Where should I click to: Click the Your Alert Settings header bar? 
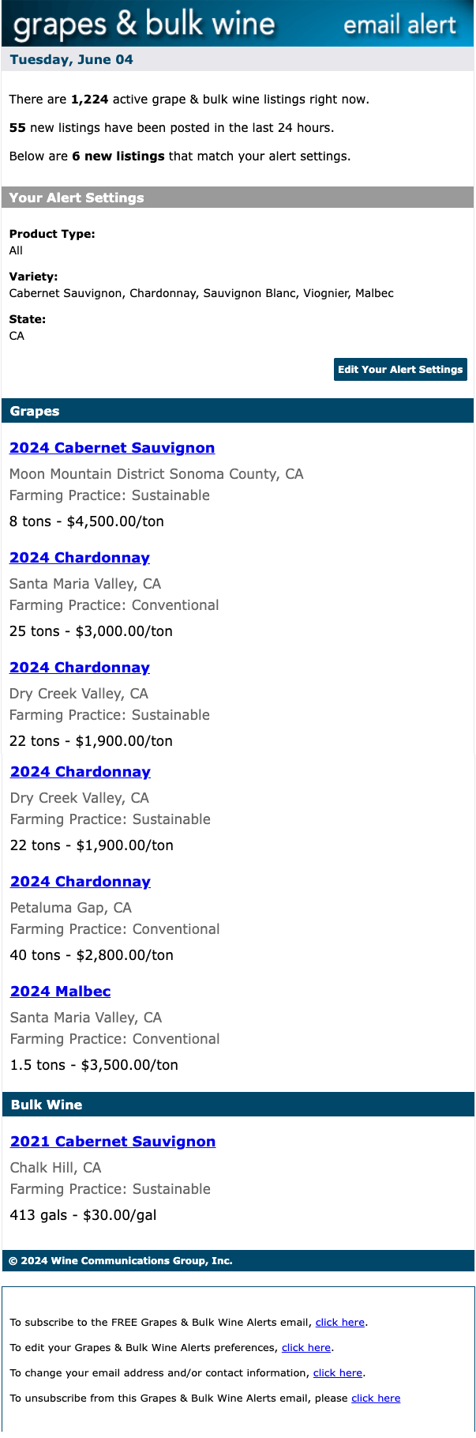[x=237, y=198]
